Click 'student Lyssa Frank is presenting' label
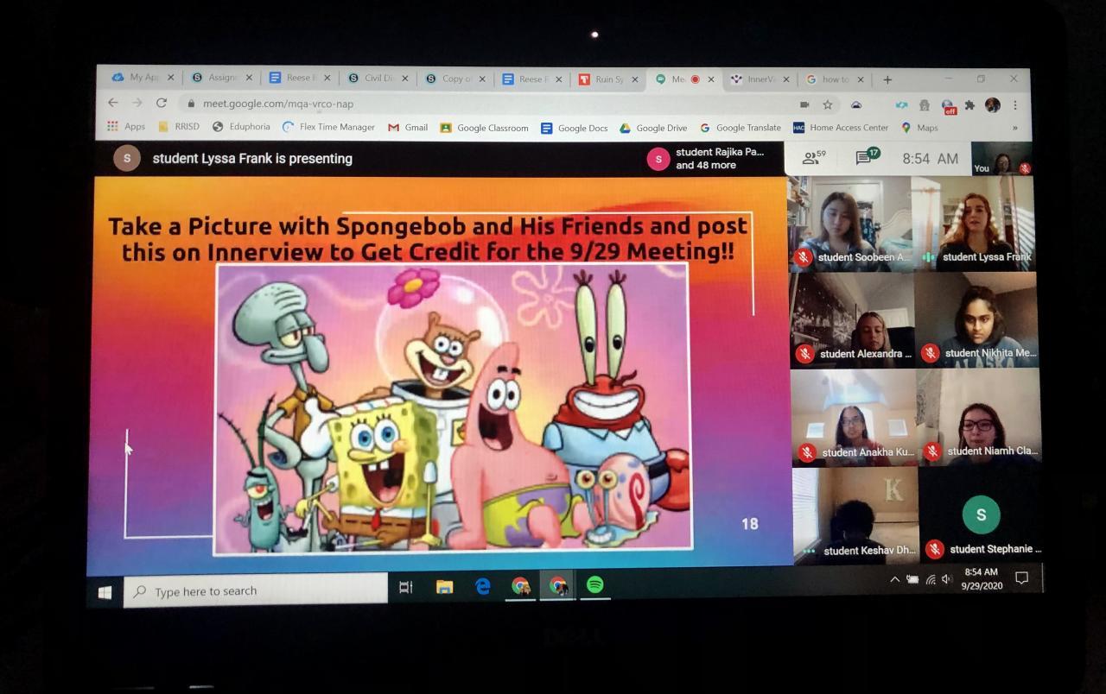The width and height of the screenshot is (1106, 694). pyautogui.click(x=252, y=159)
